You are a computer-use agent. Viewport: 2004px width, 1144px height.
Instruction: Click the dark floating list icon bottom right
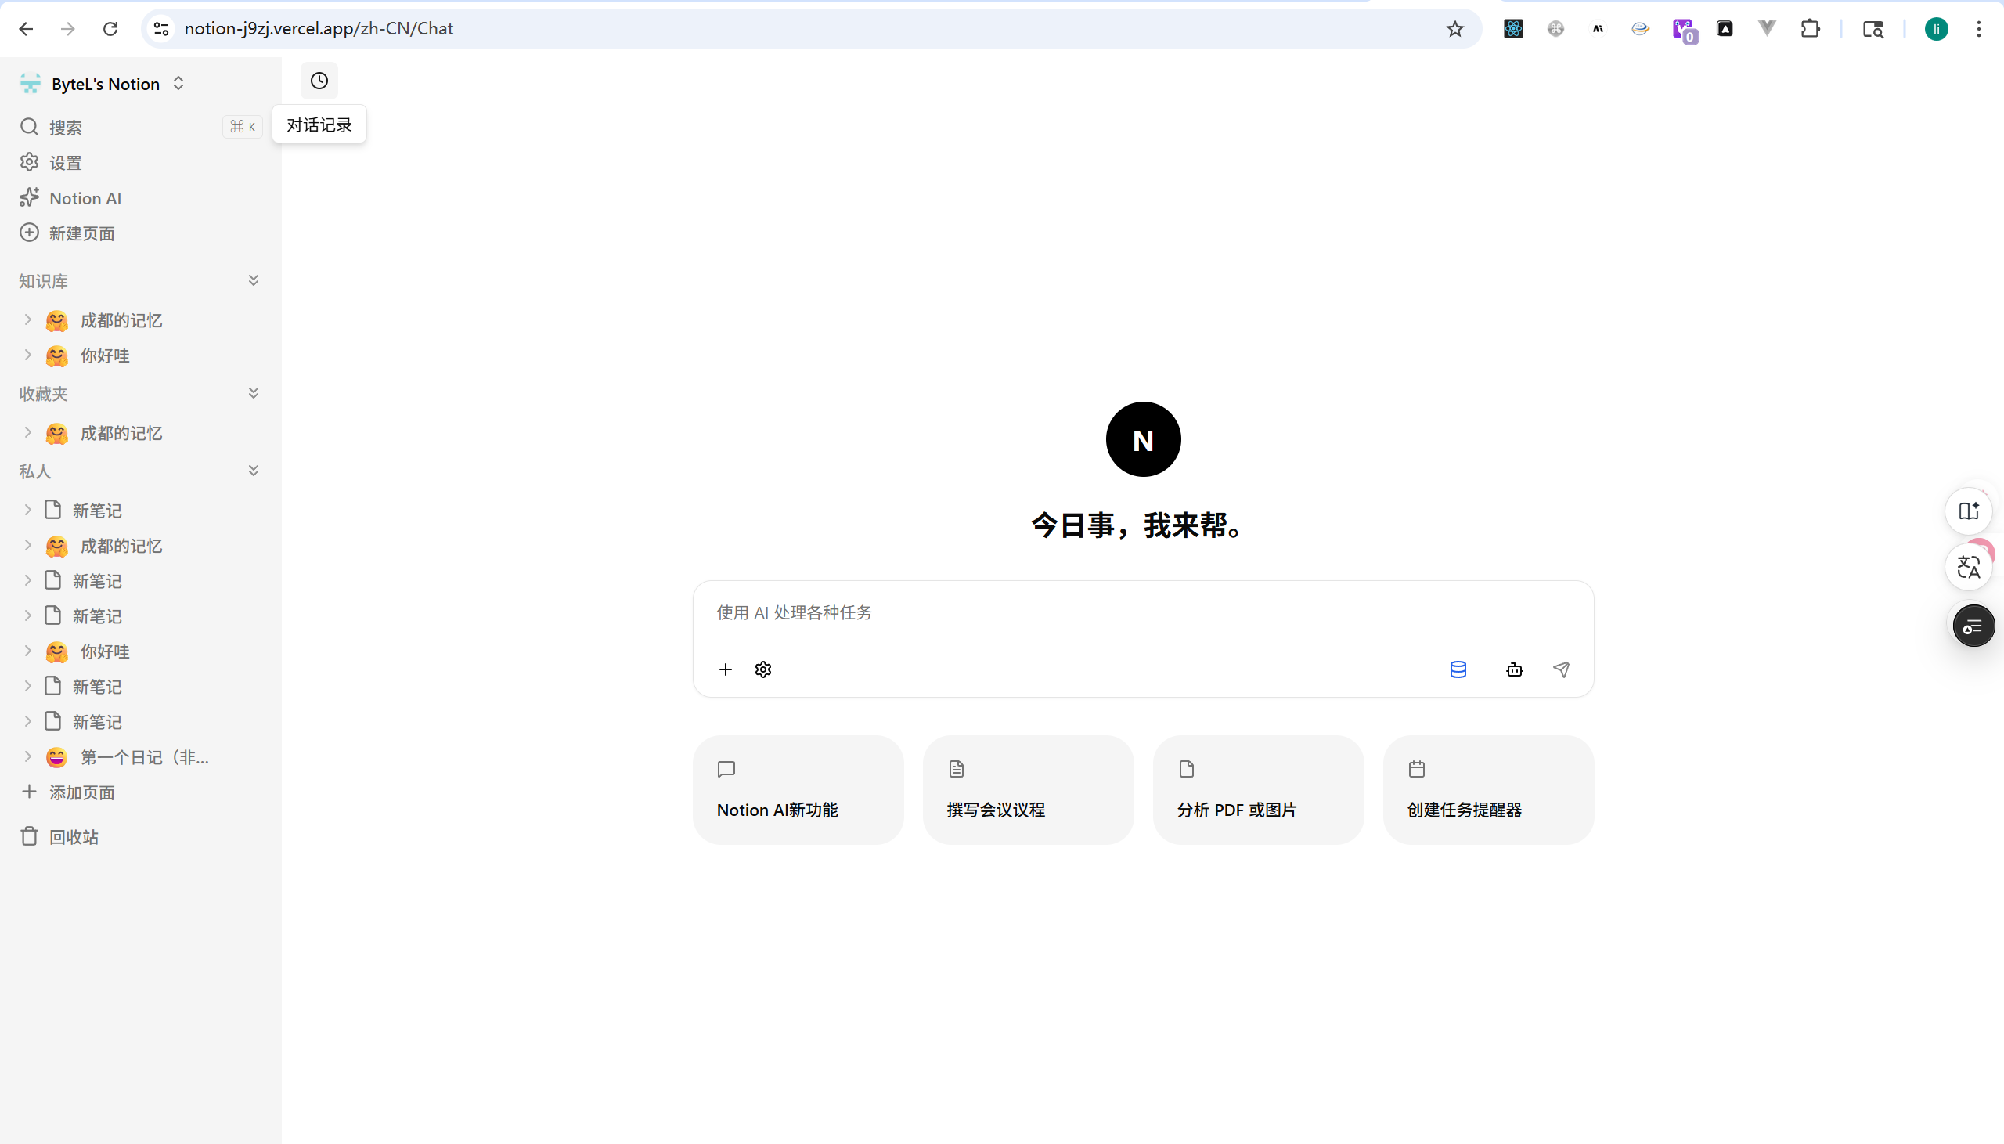tap(1973, 625)
